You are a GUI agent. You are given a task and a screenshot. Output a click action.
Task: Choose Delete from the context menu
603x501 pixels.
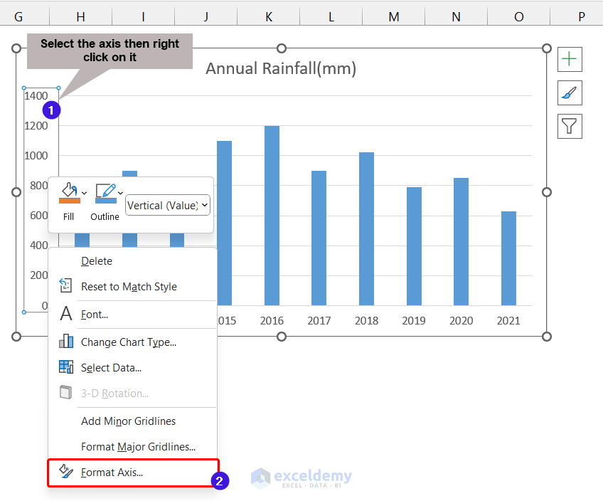[133, 261]
